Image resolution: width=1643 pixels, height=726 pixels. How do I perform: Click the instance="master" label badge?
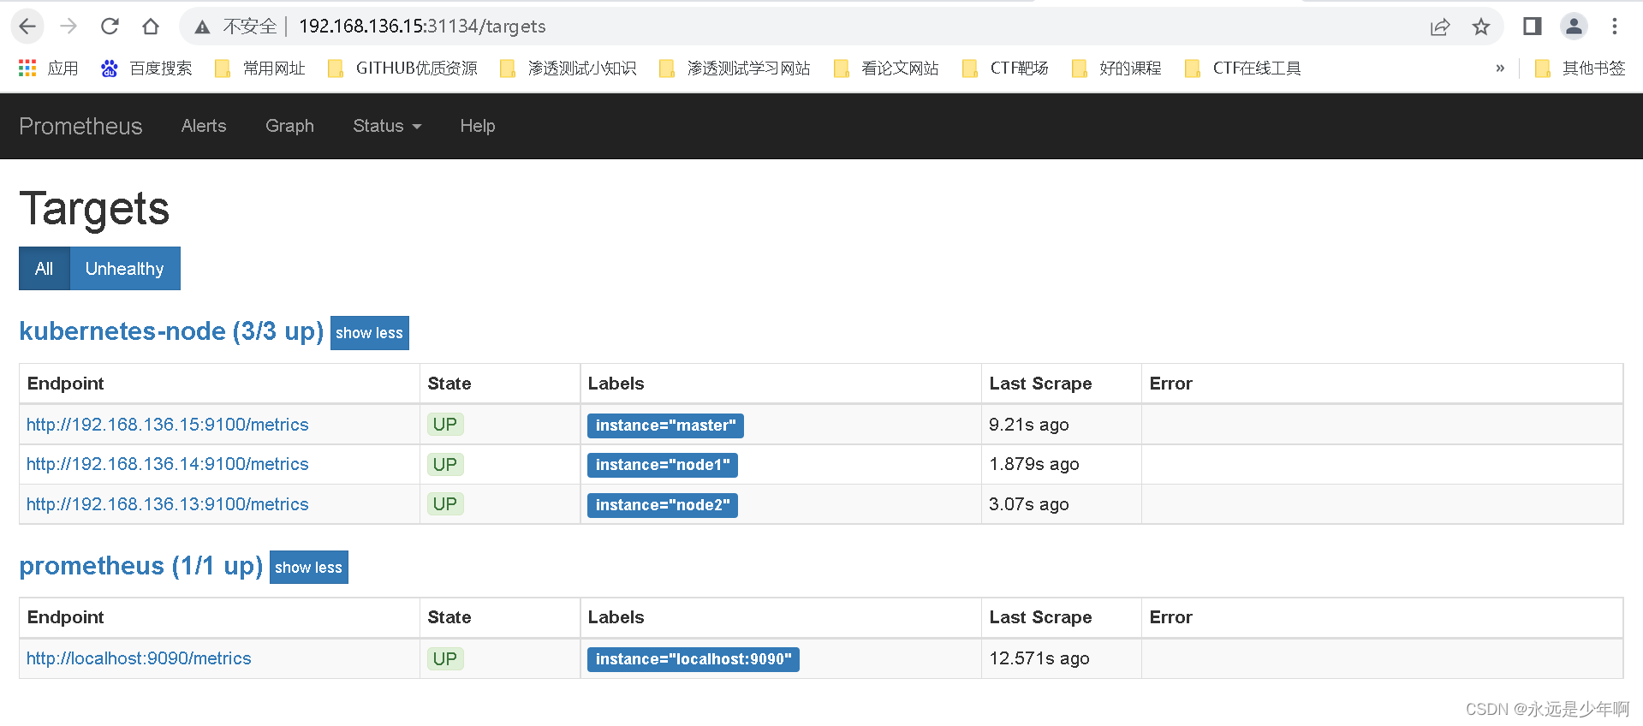(x=665, y=425)
